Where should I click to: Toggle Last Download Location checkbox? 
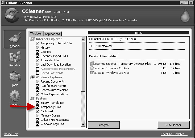tap(38, 64)
